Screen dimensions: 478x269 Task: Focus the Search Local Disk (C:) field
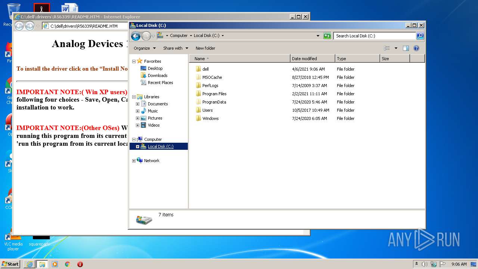[375, 36]
